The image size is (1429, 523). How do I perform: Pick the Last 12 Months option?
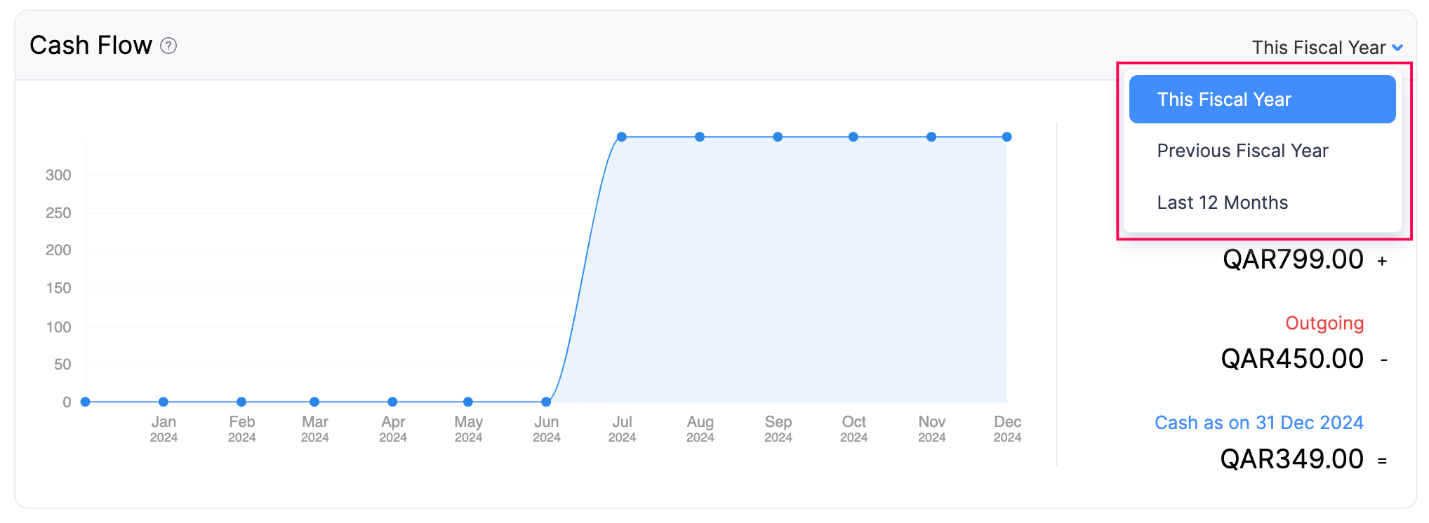point(1222,203)
